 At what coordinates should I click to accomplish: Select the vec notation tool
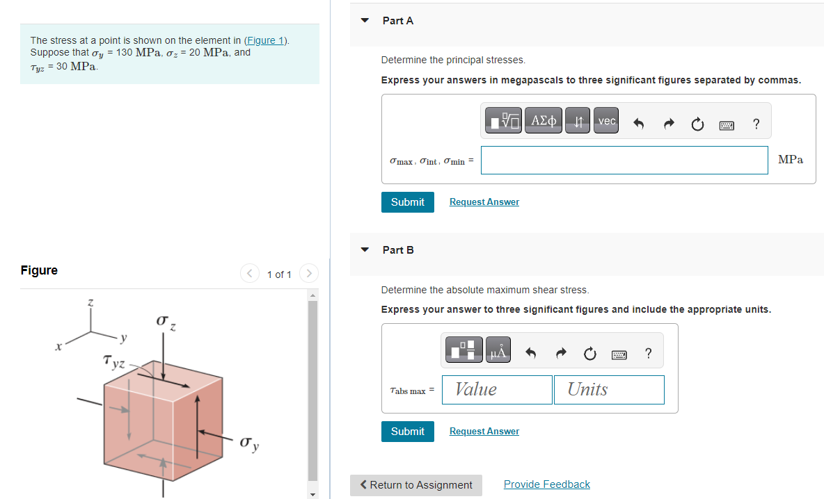click(605, 120)
